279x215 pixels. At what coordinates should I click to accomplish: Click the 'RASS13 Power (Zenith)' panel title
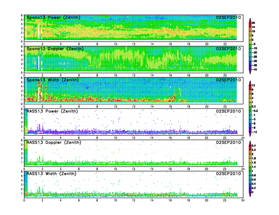(52, 111)
